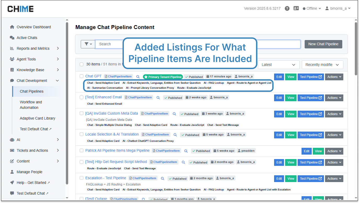Click magnifier icon for [Test] Enhanced Email
The image size is (359, 203).
[x=158, y=98]
